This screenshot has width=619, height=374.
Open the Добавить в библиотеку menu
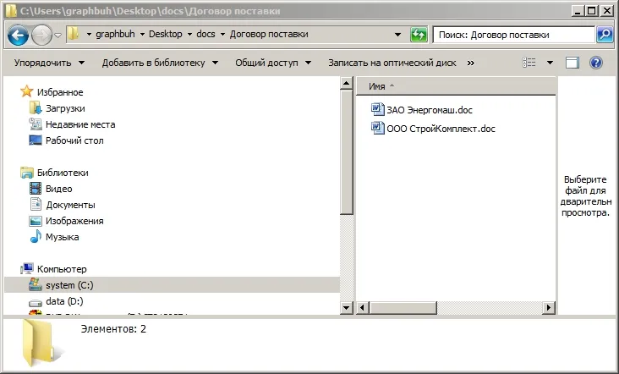pos(160,63)
